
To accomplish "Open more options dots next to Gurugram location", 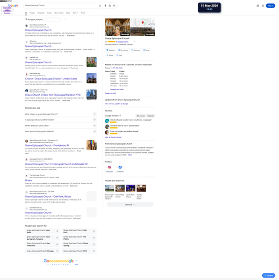I will pyautogui.click(x=66, y=20).
